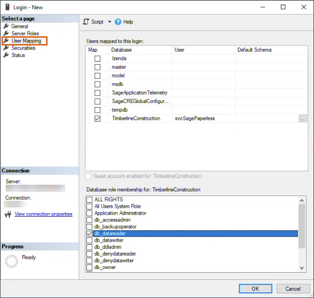Select the Izenda database name
This screenshot has width=314, height=298.
point(119,58)
